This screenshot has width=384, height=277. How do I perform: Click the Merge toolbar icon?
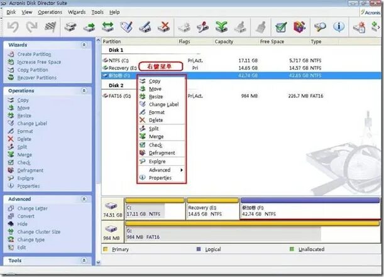[x=221, y=27]
